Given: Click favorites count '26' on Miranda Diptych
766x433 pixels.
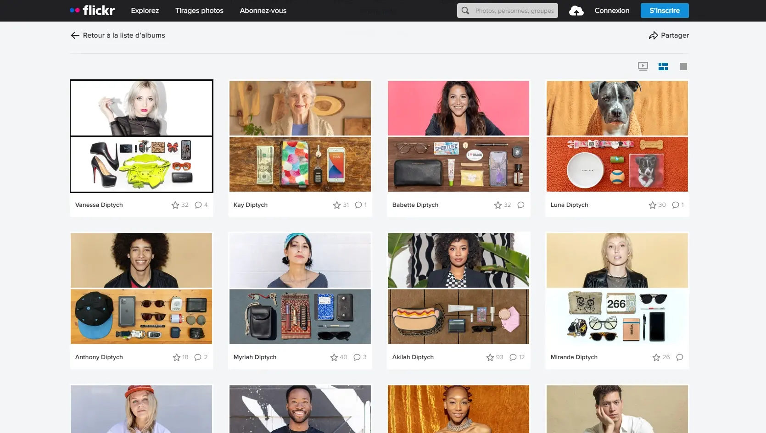Looking at the screenshot, I should tap(666, 357).
